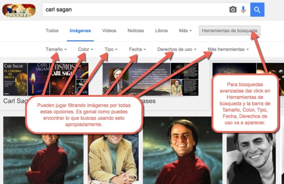Image resolution: width=284 pixels, height=184 pixels.
Task: Expand the Color filter dropdown
Action: [85, 49]
